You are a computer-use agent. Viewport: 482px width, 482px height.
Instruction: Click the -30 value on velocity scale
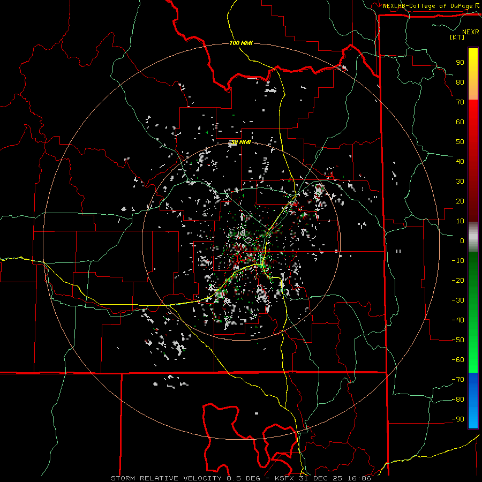coord(458,300)
